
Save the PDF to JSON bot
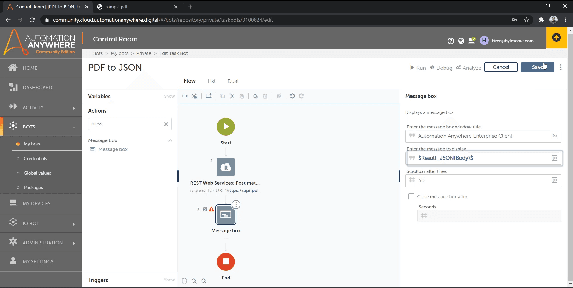pyautogui.click(x=537, y=67)
